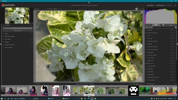178x100 pixels.
Task: Reset the dithering module parameters
Action: click(x=173, y=30)
